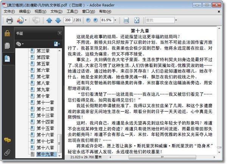
Task: Select bookmark 第十三章
Action: pos(45,115)
